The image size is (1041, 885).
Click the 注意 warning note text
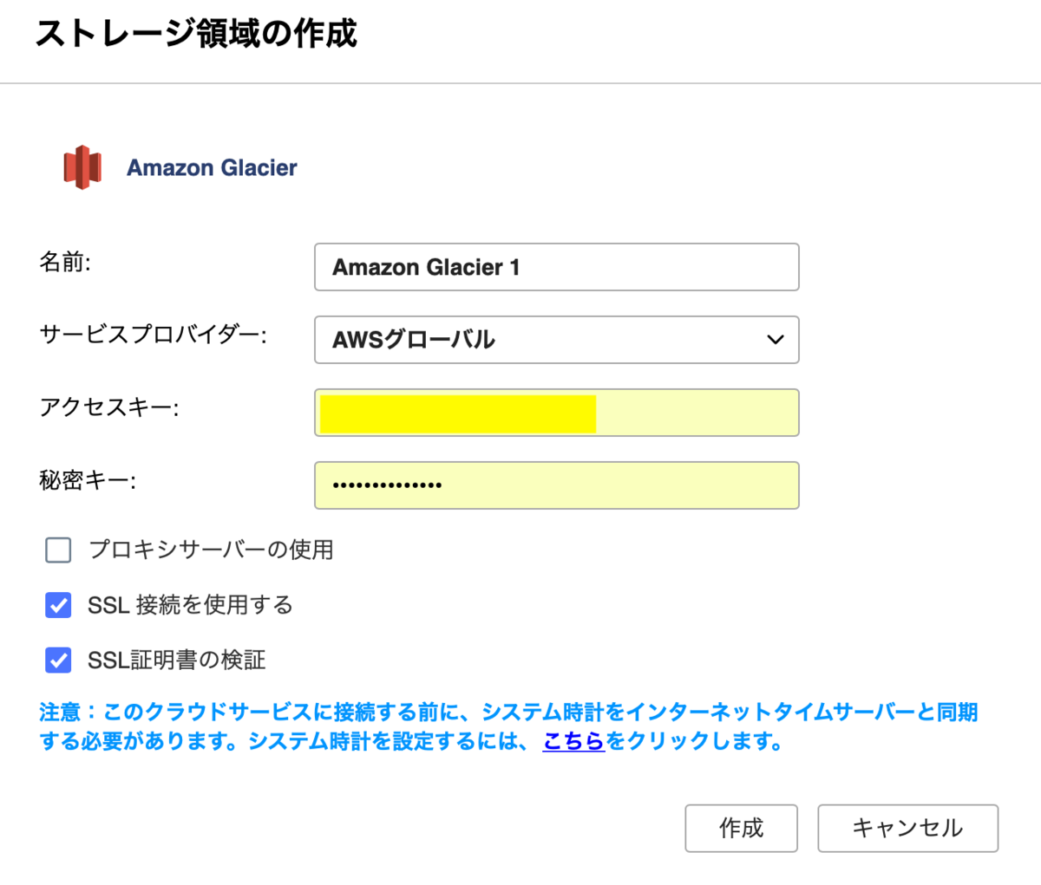click(x=508, y=726)
